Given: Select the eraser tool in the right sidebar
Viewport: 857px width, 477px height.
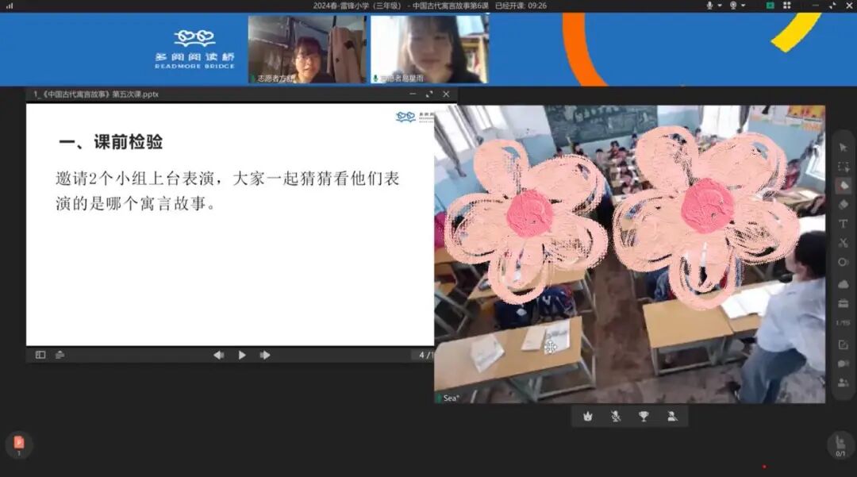Looking at the screenshot, I should 844,205.
